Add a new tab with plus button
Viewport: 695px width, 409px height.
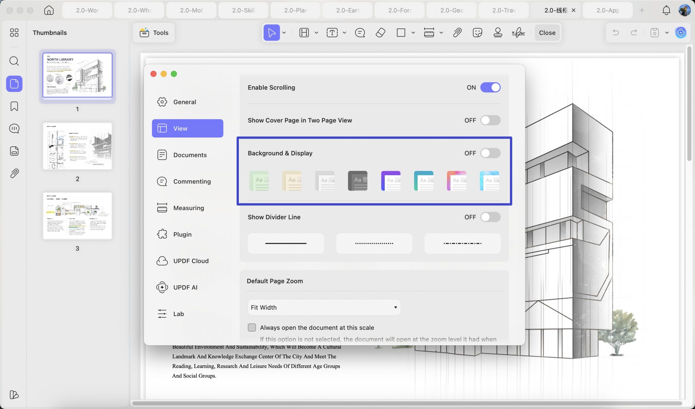pyautogui.click(x=642, y=10)
